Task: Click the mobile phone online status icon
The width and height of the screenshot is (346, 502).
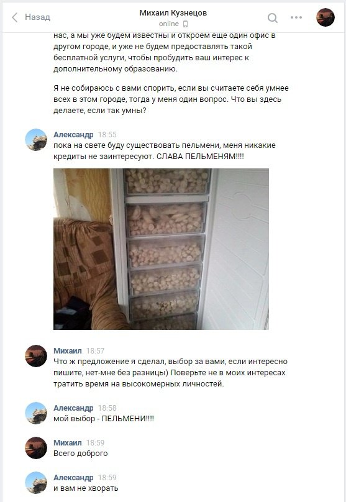Action: click(x=185, y=24)
